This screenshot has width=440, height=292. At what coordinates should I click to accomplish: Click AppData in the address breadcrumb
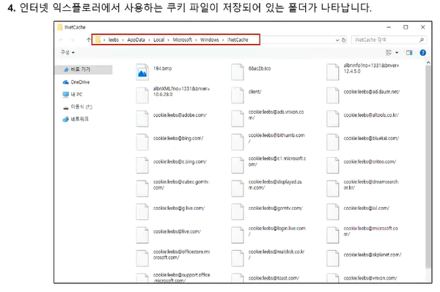pyautogui.click(x=136, y=40)
